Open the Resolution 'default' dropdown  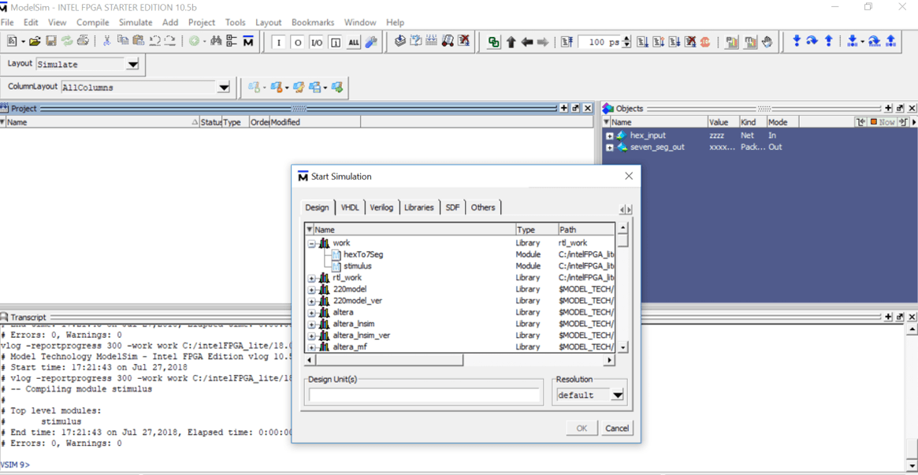pyautogui.click(x=617, y=395)
